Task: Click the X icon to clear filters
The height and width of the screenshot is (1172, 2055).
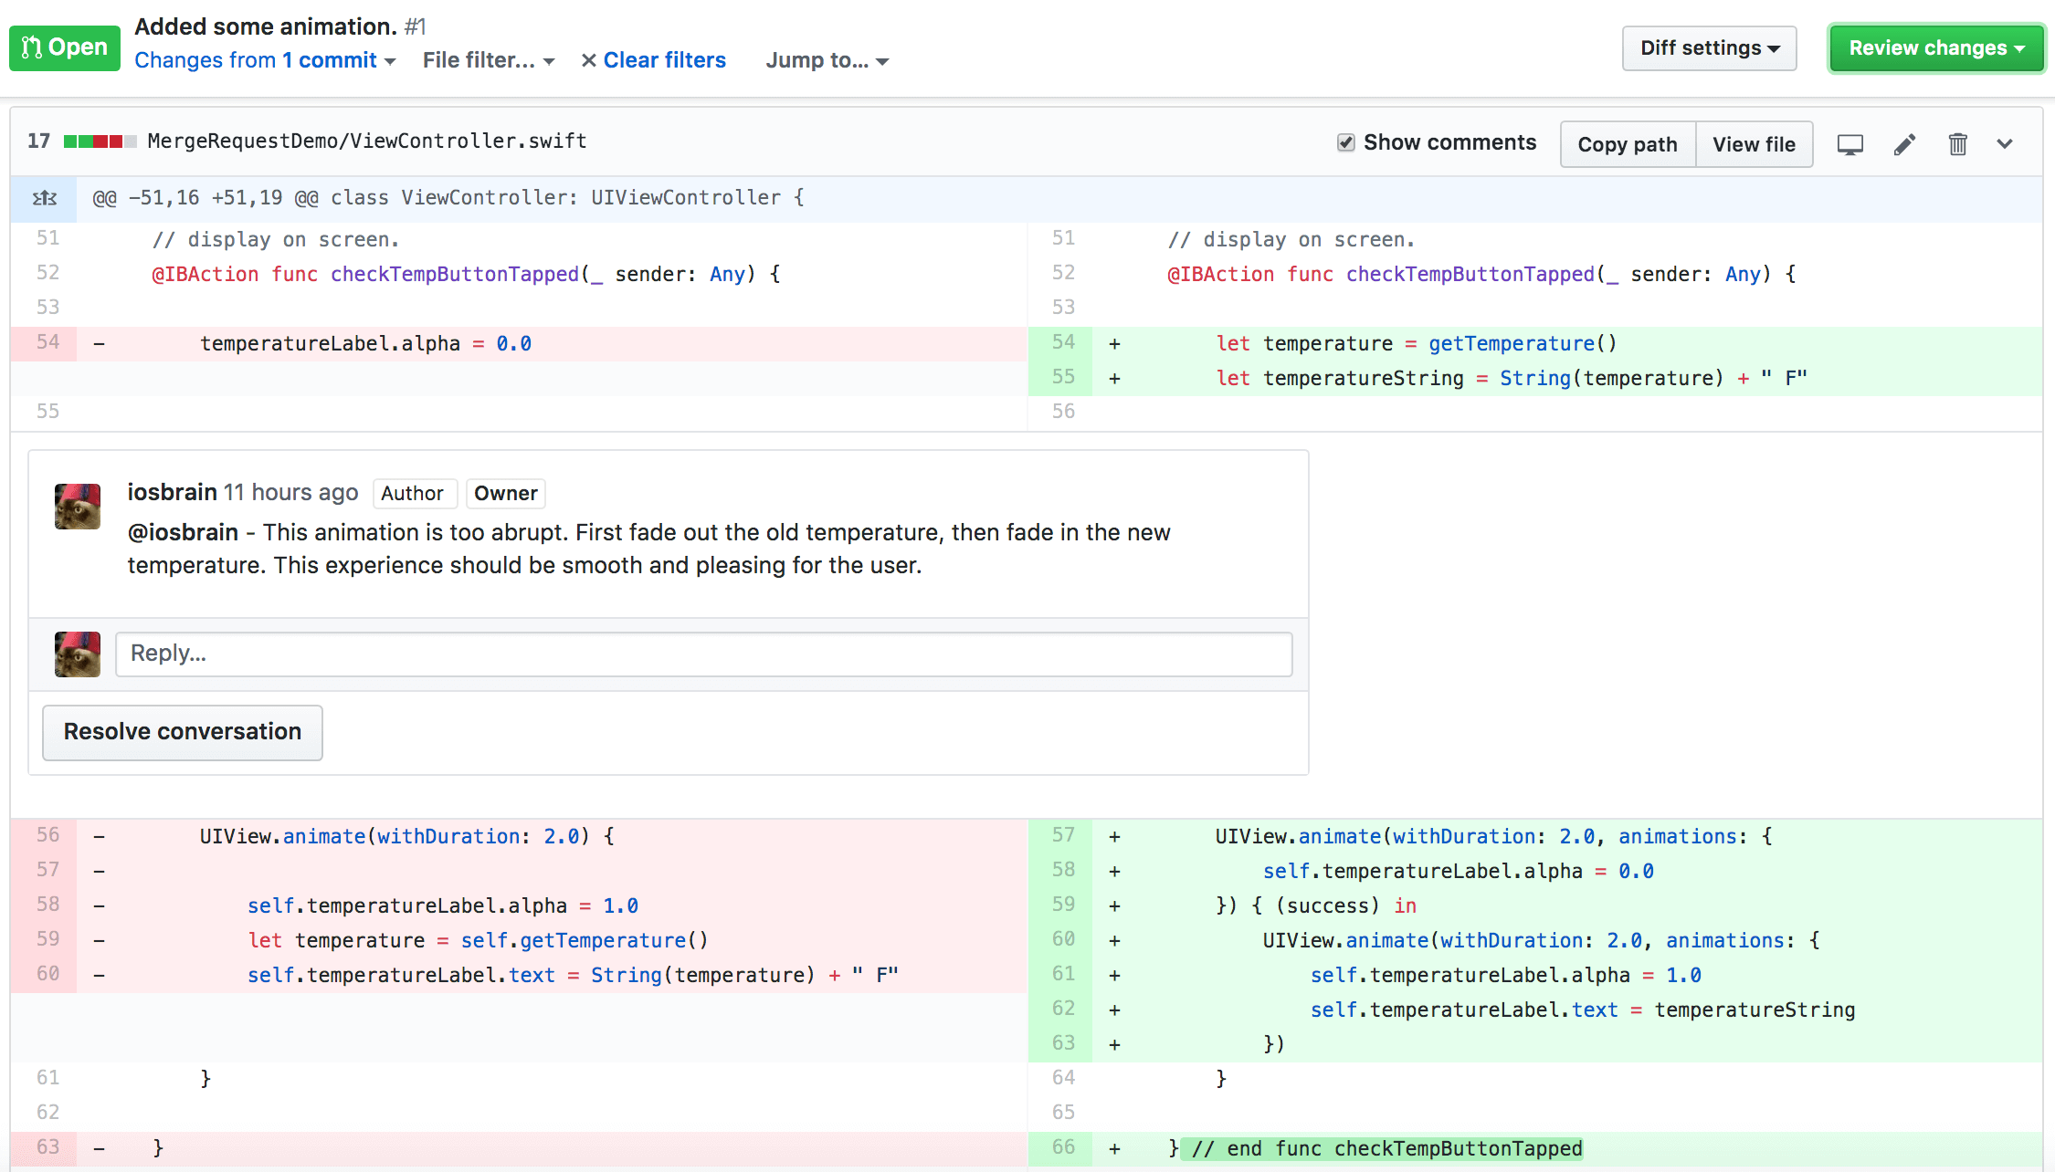Action: [589, 60]
